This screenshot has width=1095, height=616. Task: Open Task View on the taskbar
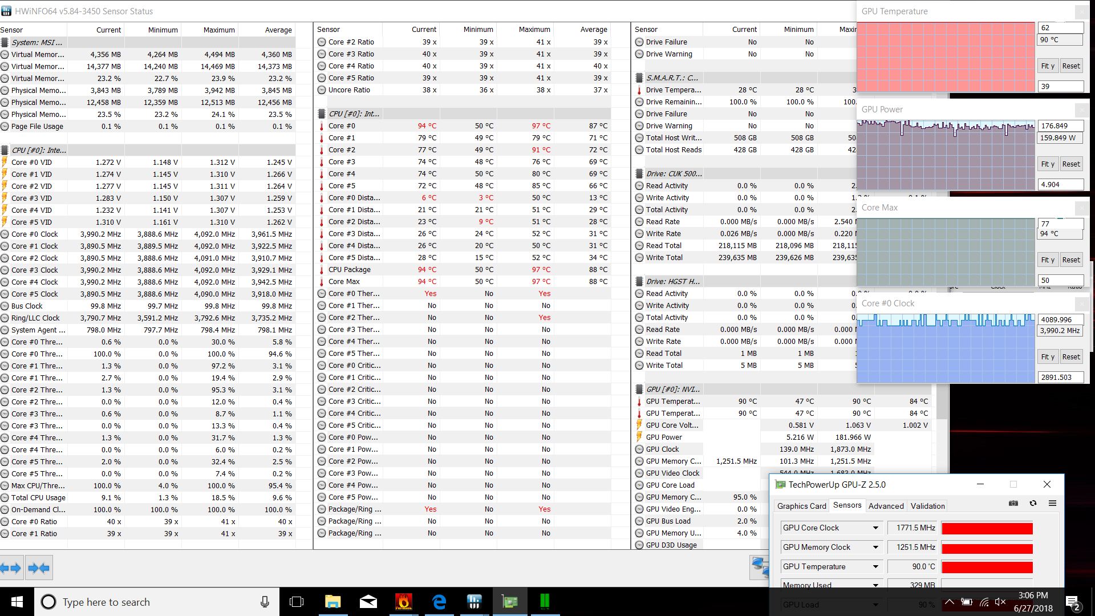tap(297, 602)
